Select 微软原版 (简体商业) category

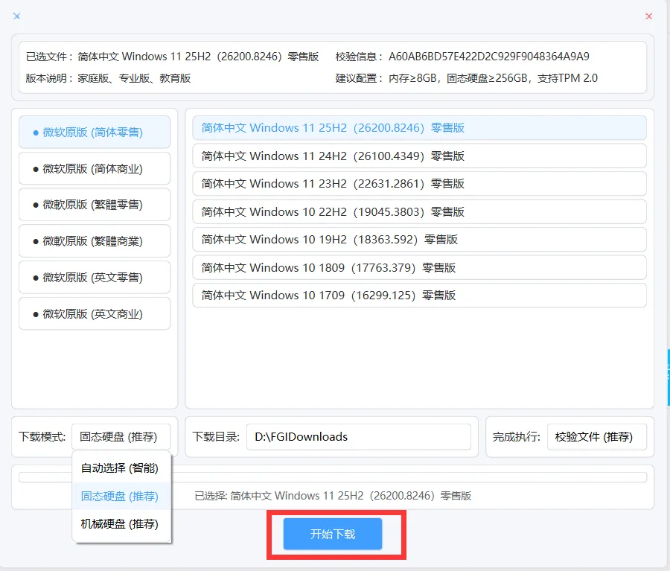click(x=95, y=168)
